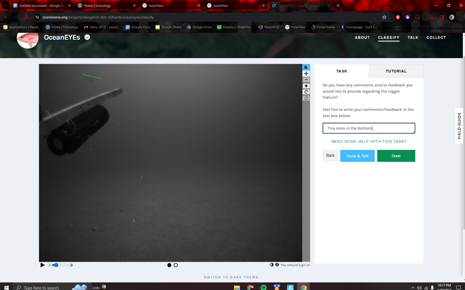This screenshot has width=465, height=290.
Task: Open the Google Slides bookmark
Action: coord(168,27)
